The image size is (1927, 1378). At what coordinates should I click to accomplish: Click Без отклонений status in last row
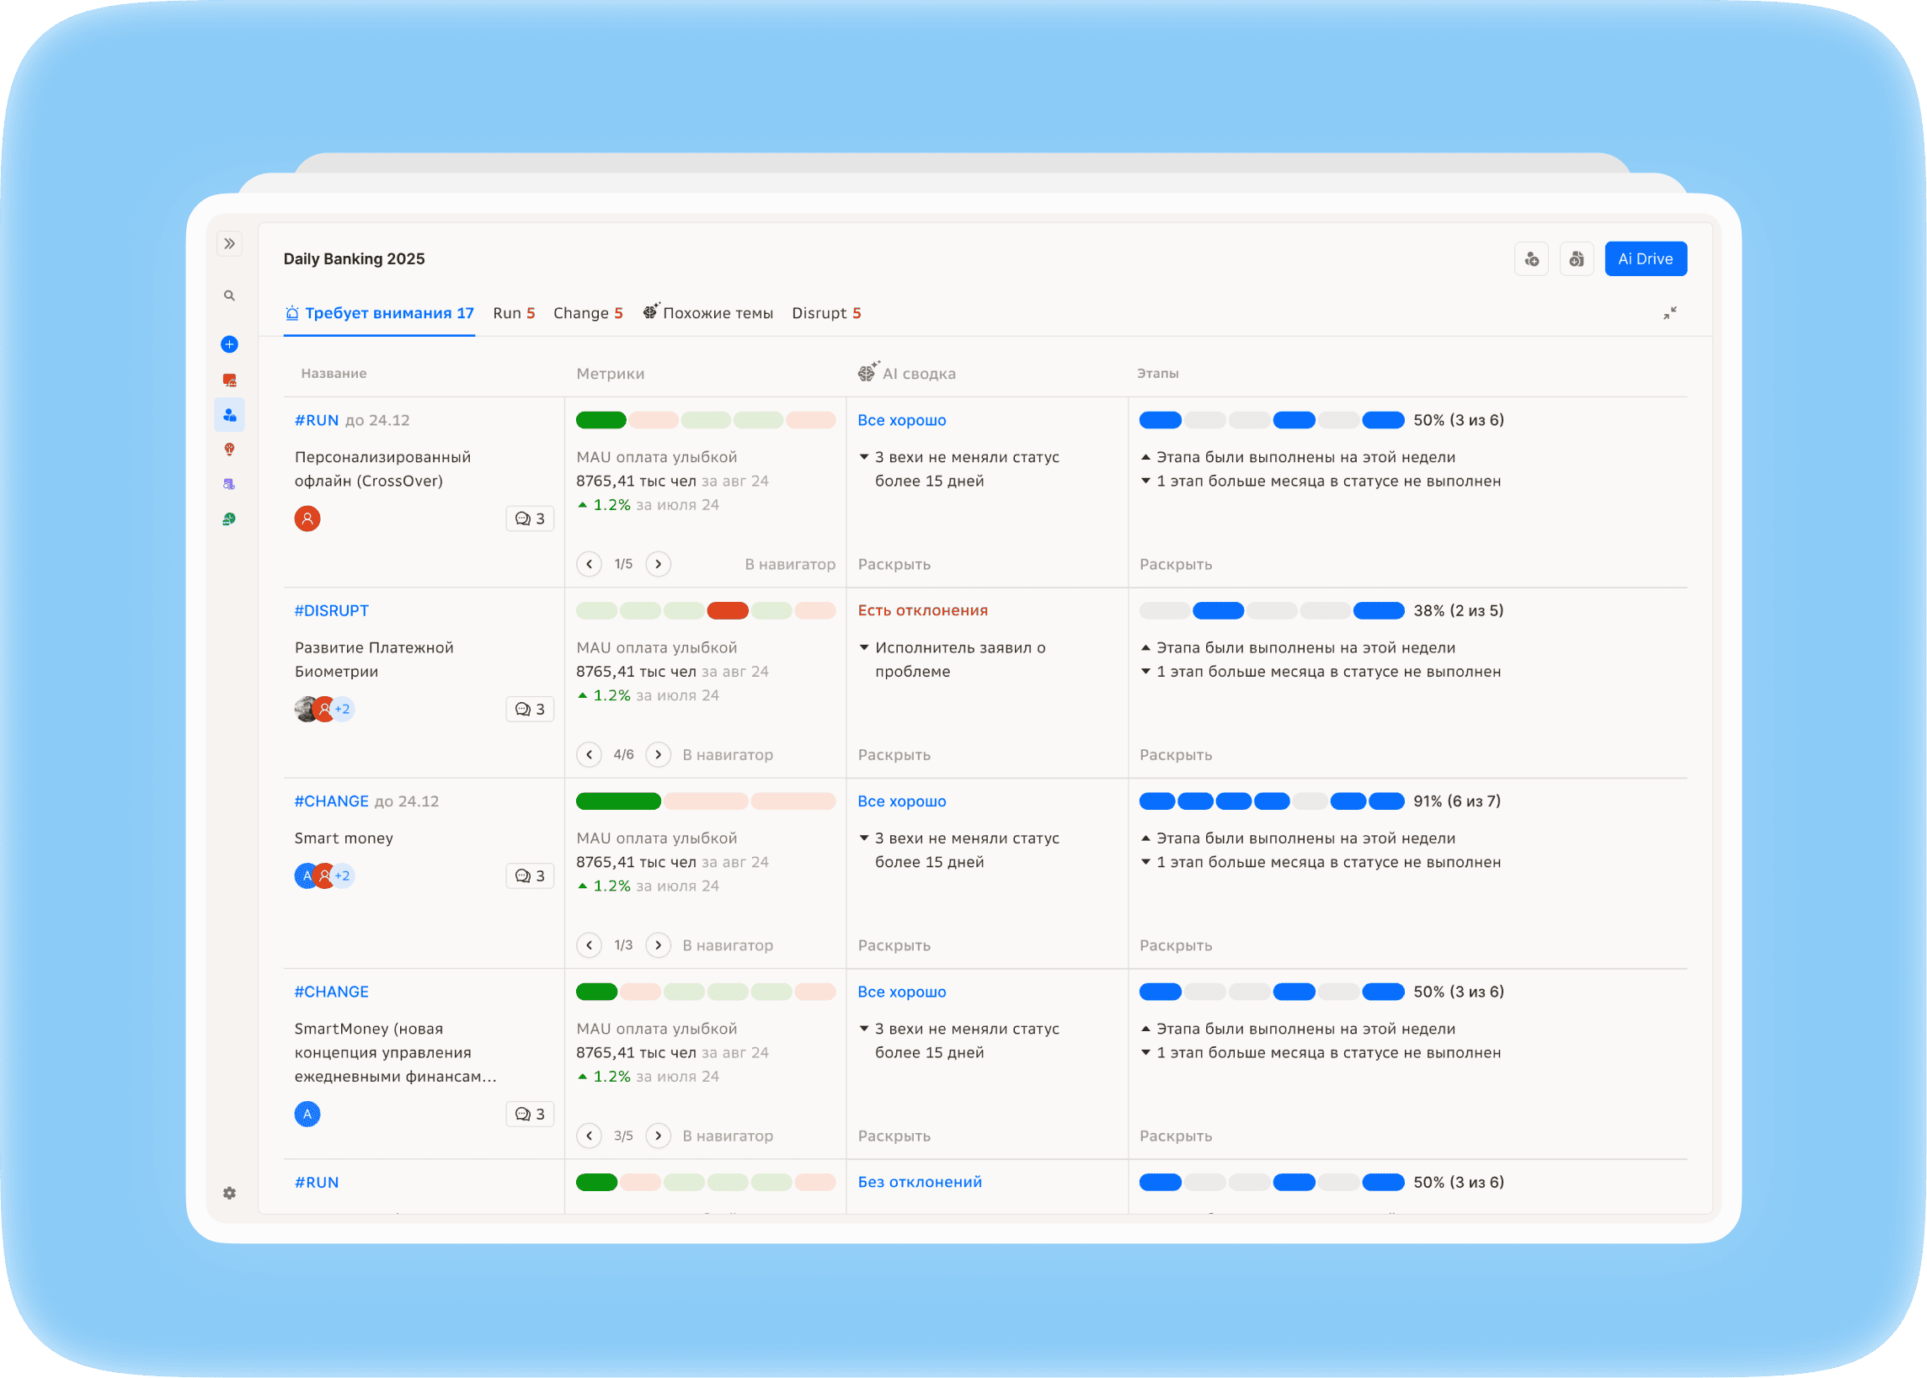(921, 1183)
